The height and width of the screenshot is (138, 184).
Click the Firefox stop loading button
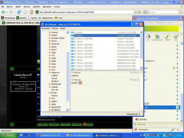click(25, 12)
